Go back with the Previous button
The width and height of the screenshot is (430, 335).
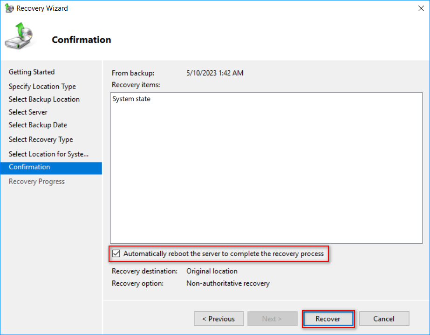tap(218, 319)
